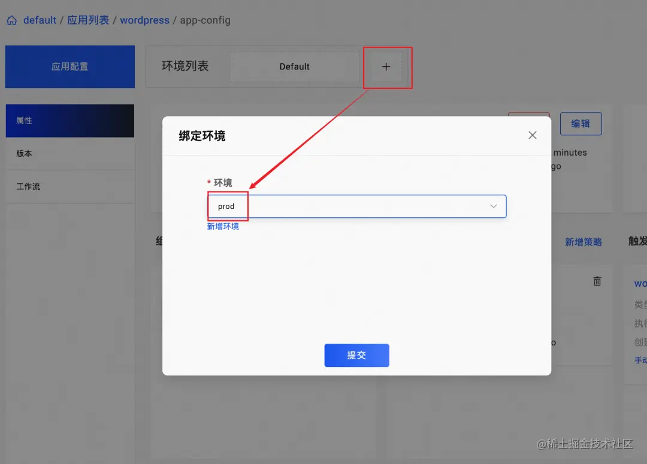This screenshot has width=647, height=464.
Task: Select the 应用配置 tab
Action: click(x=69, y=66)
